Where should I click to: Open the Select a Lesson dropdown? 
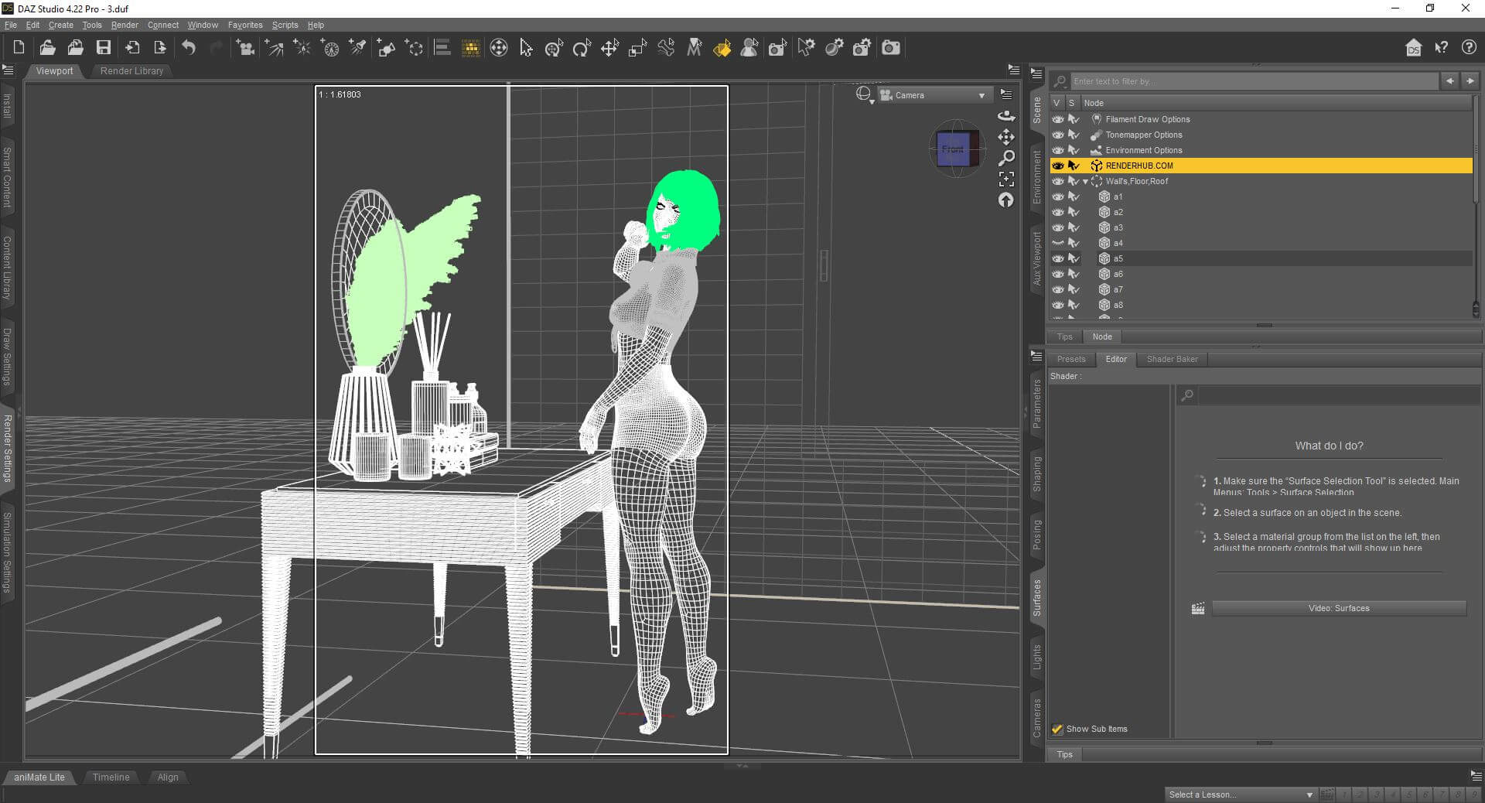pyautogui.click(x=1241, y=794)
